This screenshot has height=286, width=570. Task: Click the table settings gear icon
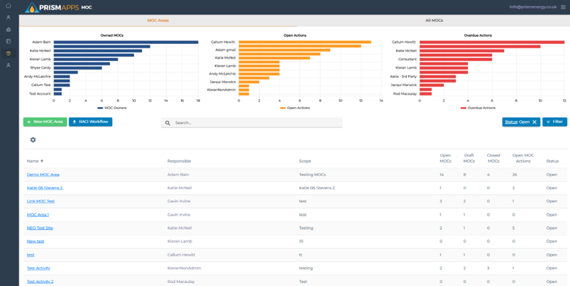[x=33, y=140]
